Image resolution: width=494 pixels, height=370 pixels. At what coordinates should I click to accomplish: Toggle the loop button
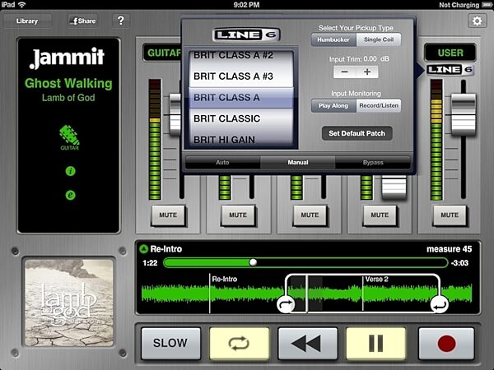(x=239, y=343)
